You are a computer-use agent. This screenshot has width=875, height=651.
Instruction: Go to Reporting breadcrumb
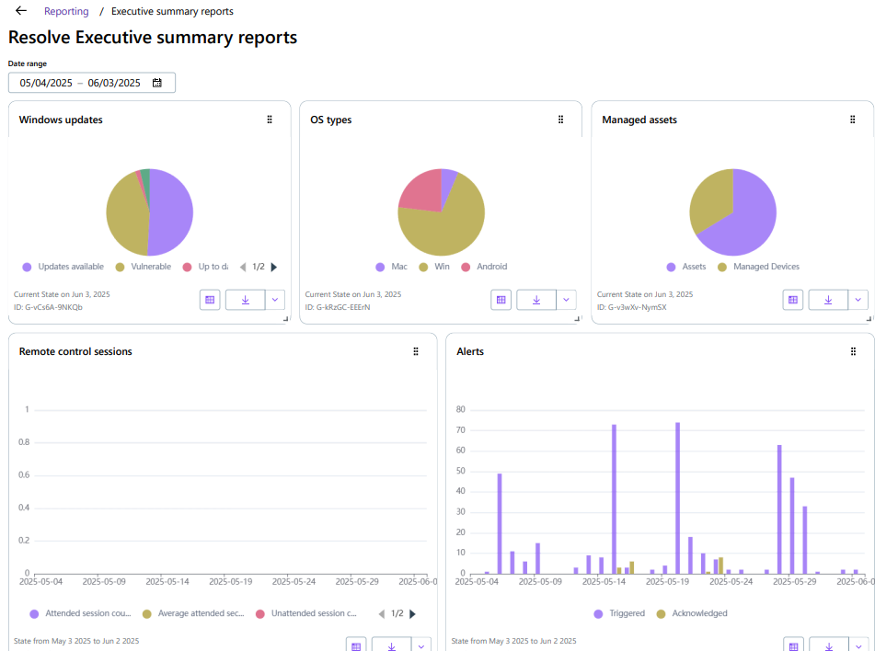pyautogui.click(x=66, y=11)
